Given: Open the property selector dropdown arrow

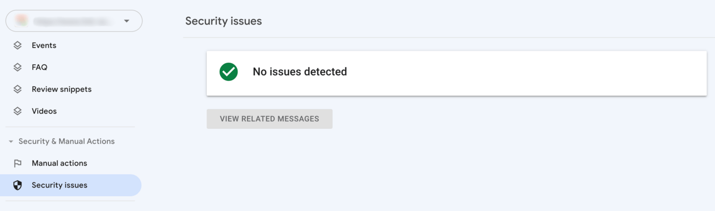Looking at the screenshot, I should [127, 21].
